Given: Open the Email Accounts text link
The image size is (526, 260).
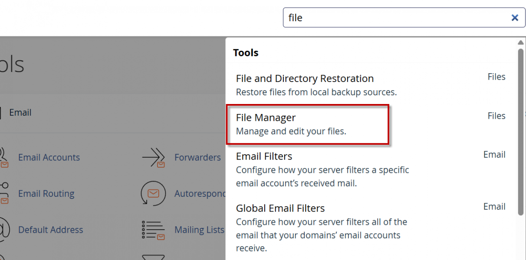Looking at the screenshot, I should (x=49, y=158).
